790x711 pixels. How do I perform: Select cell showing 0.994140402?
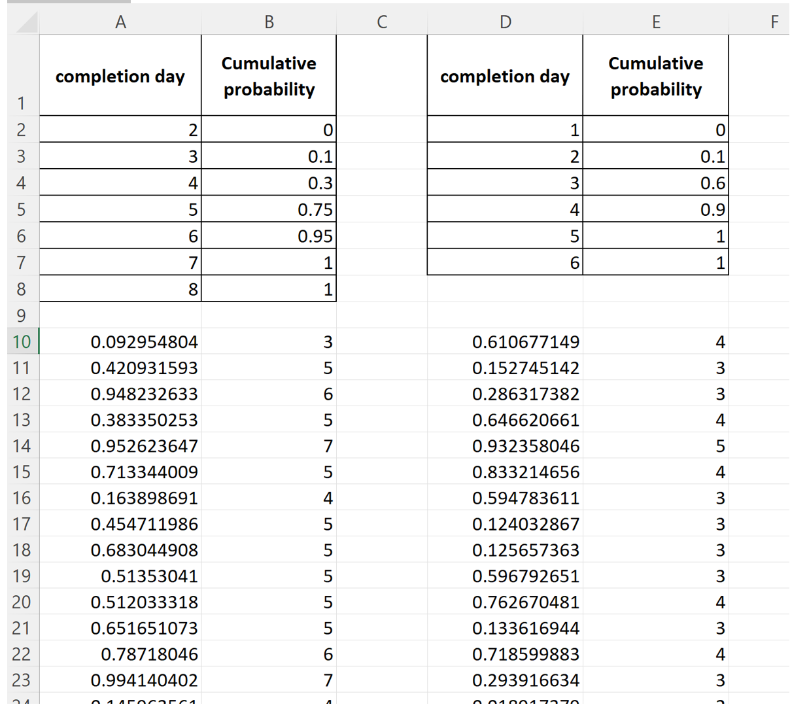click(x=144, y=680)
